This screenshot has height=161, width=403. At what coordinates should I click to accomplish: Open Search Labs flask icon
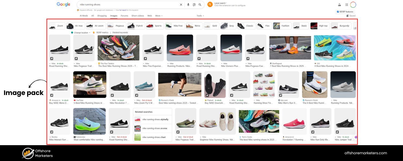coord(339,5)
